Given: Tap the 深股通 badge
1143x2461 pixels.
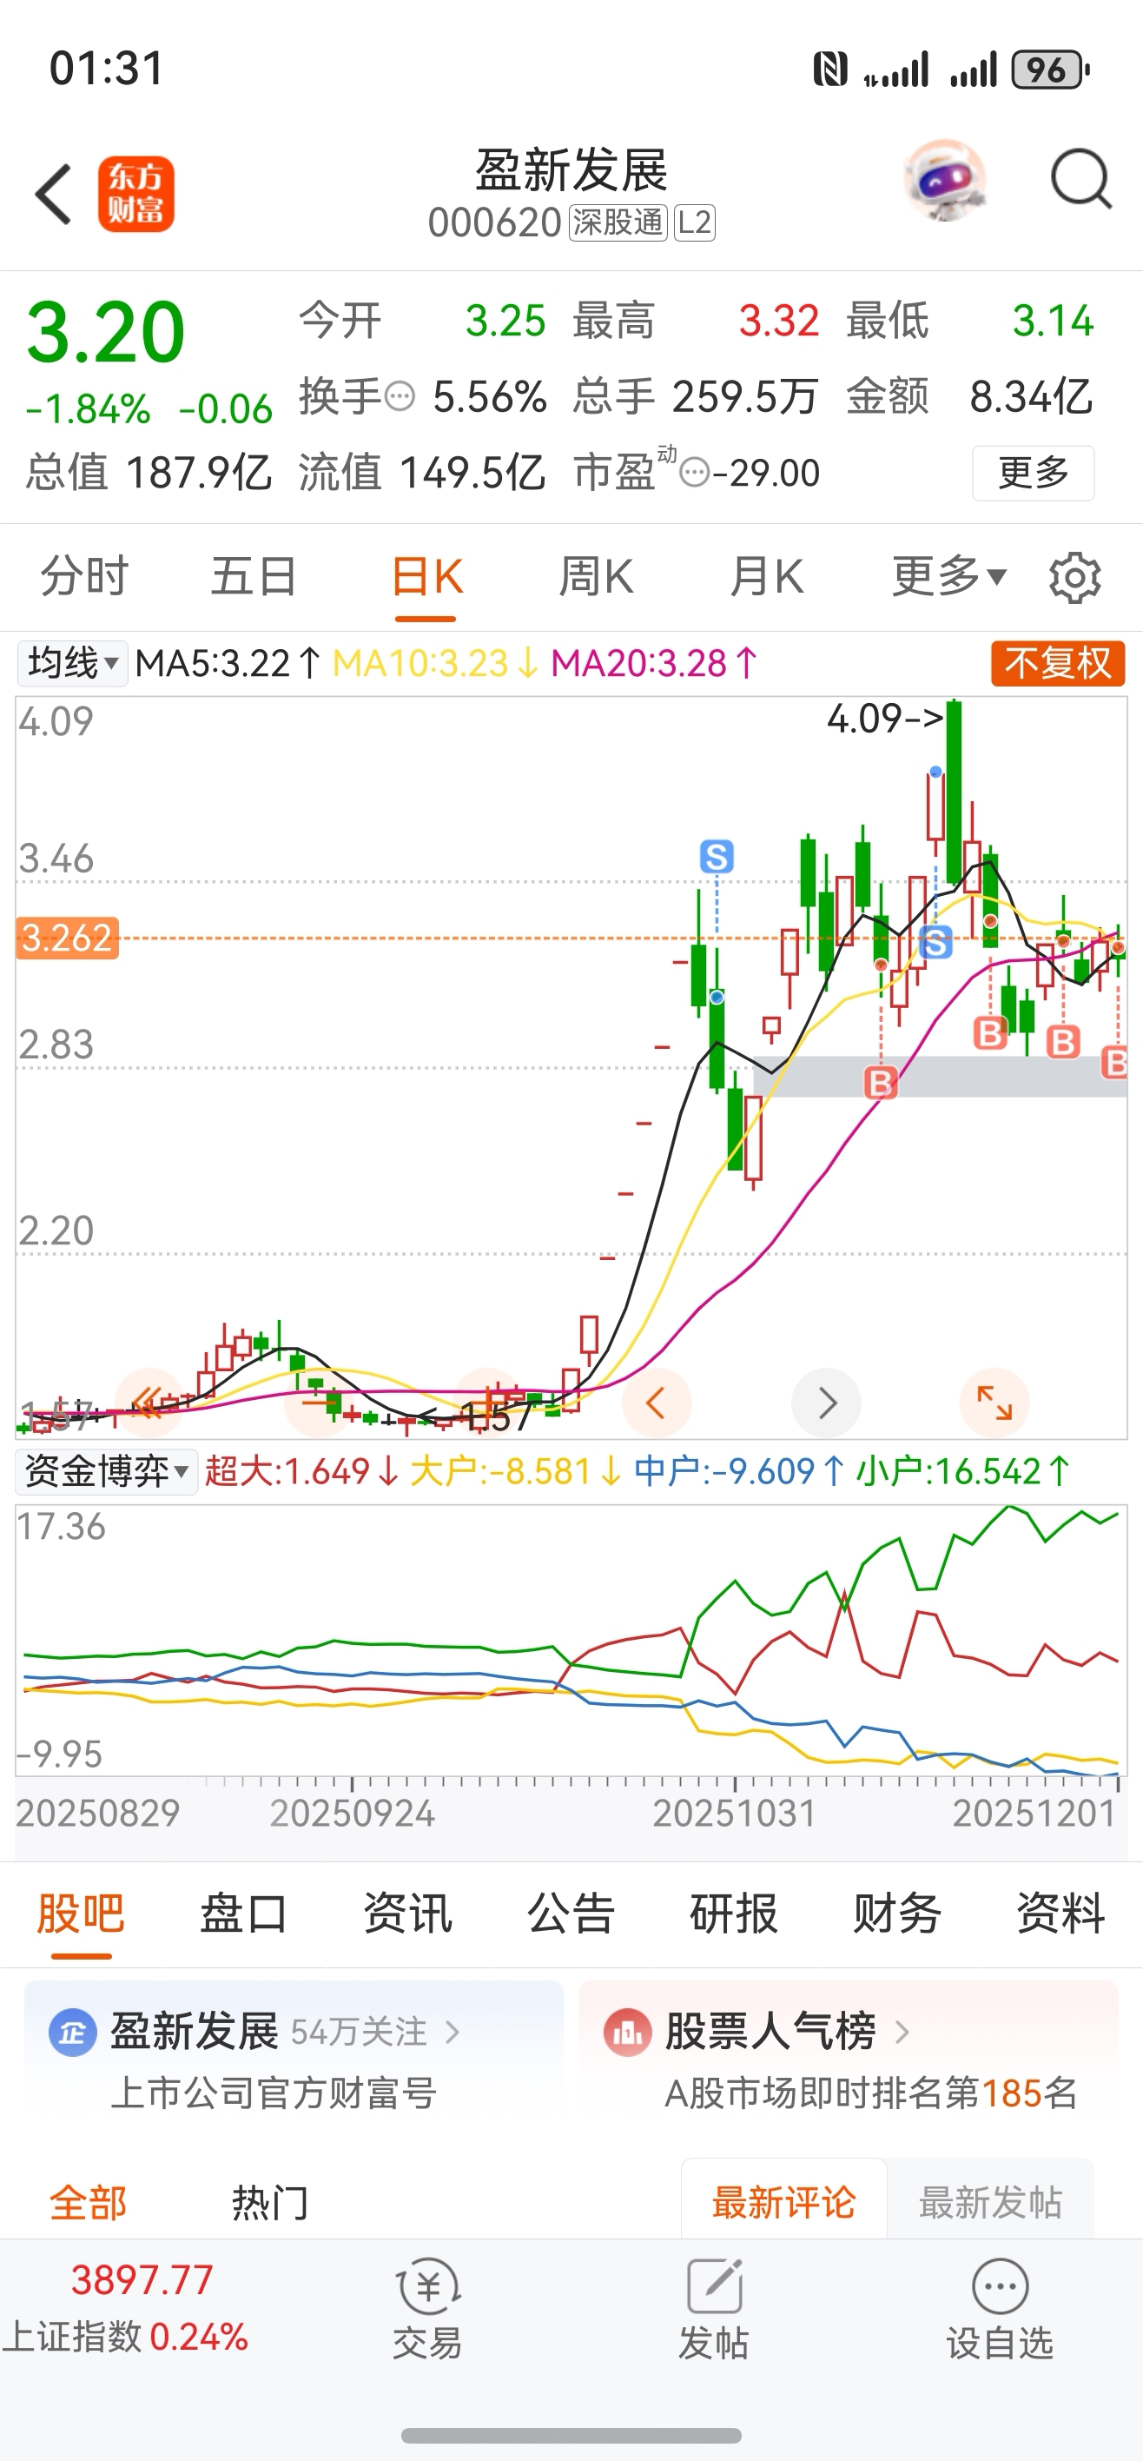Looking at the screenshot, I should [618, 222].
